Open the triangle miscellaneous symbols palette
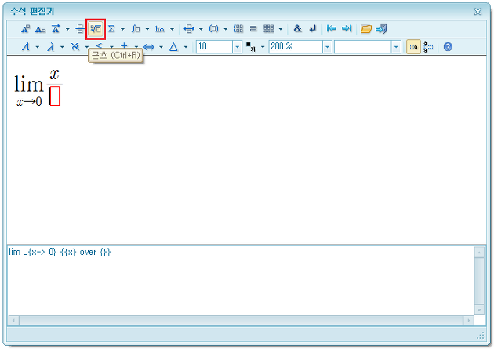Image resolution: width=494 pixels, height=349 pixels. tap(173, 47)
